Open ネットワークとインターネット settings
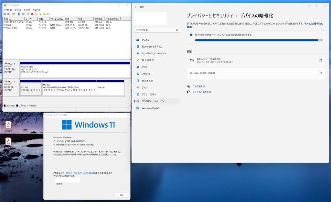The image size is (331, 202). (x=157, y=53)
